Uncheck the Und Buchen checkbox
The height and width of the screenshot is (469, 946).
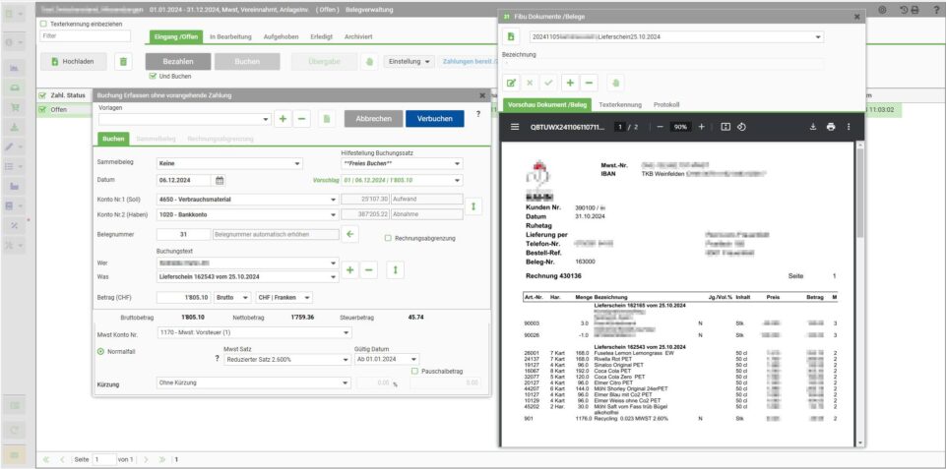click(x=153, y=77)
